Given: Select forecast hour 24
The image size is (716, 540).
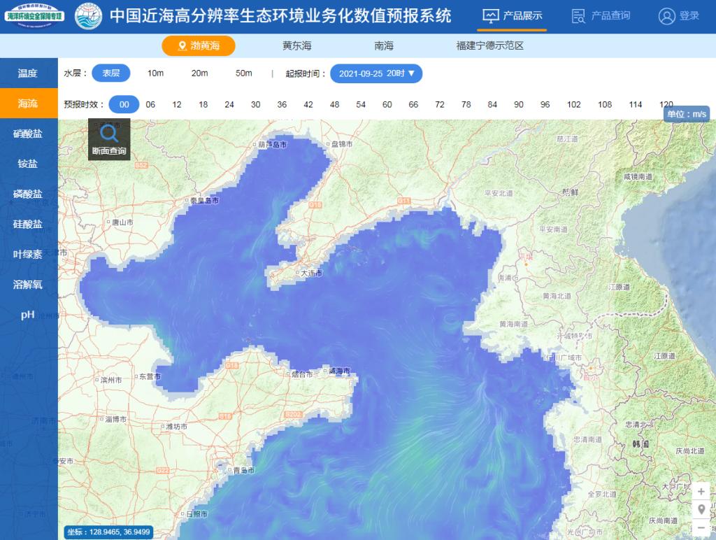Looking at the screenshot, I should click(229, 104).
